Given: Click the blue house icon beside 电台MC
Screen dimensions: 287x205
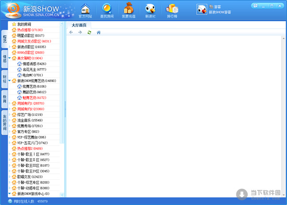Looking at the screenshot, I should [20, 75].
